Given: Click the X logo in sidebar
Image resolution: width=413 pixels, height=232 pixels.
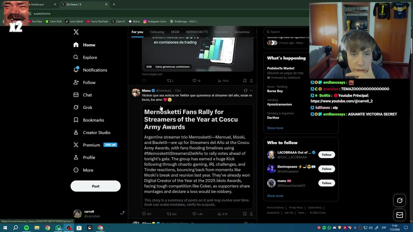Looking at the screenshot, I should click(76, 32).
